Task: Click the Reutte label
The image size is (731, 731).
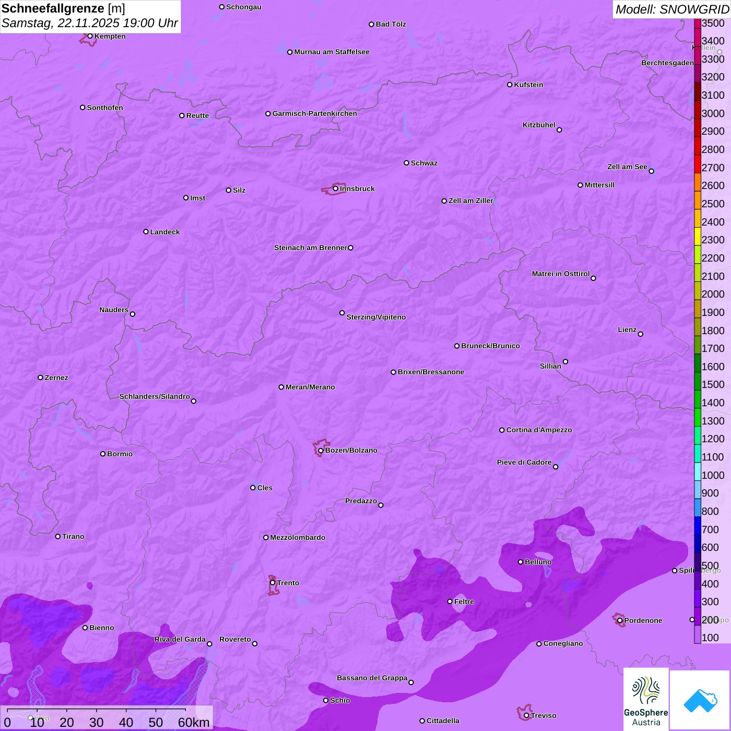Action: point(197,115)
